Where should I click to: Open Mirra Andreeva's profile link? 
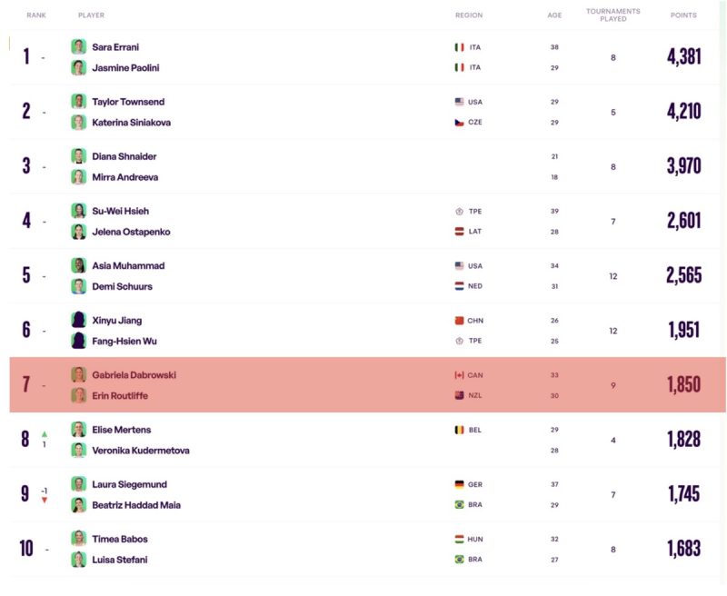click(x=125, y=177)
